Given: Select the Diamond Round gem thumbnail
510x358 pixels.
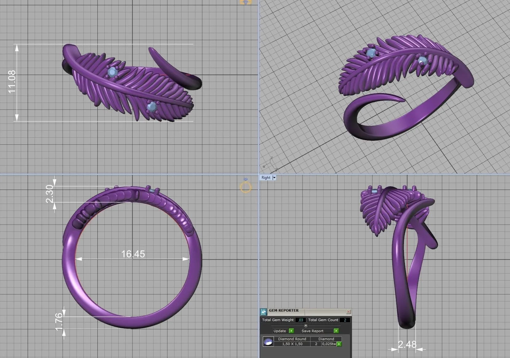Looking at the screenshot, I should click(x=268, y=342).
